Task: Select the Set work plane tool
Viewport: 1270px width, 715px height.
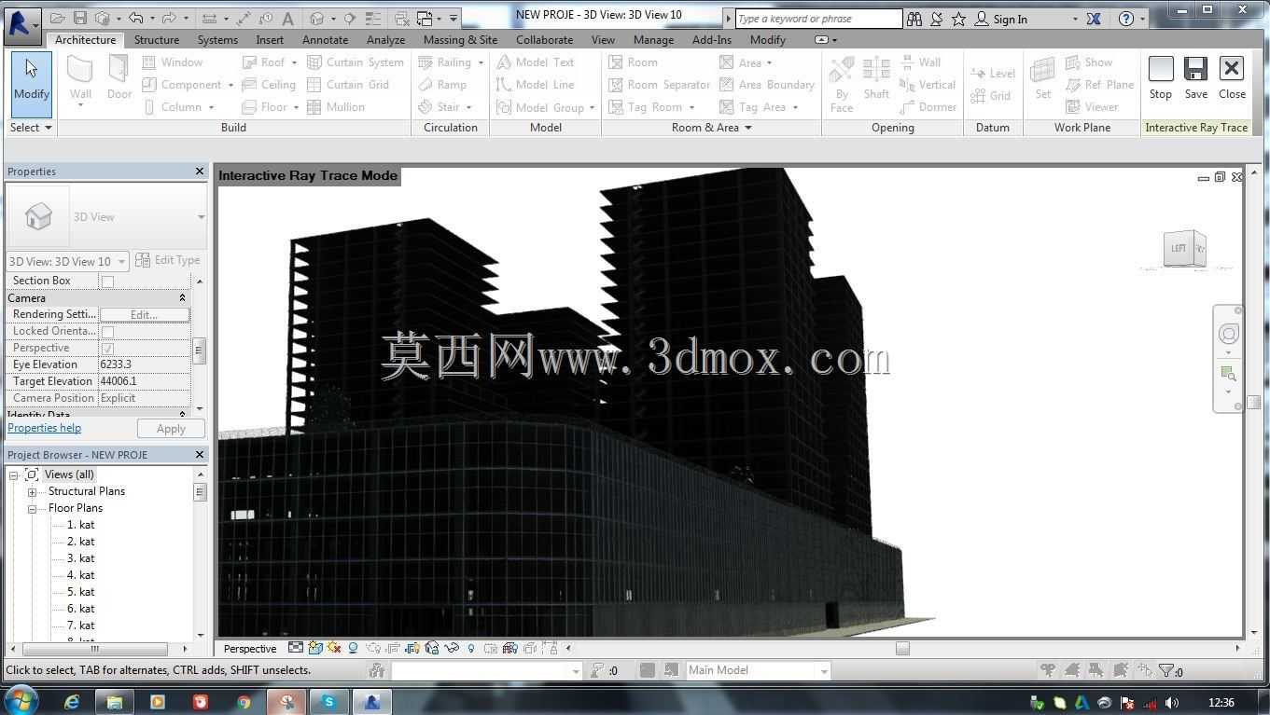Action: (x=1043, y=78)
